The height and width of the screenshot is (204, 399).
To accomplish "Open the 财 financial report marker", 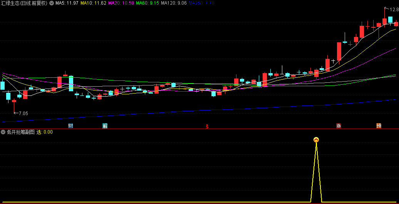I will [x=70, y=125].
